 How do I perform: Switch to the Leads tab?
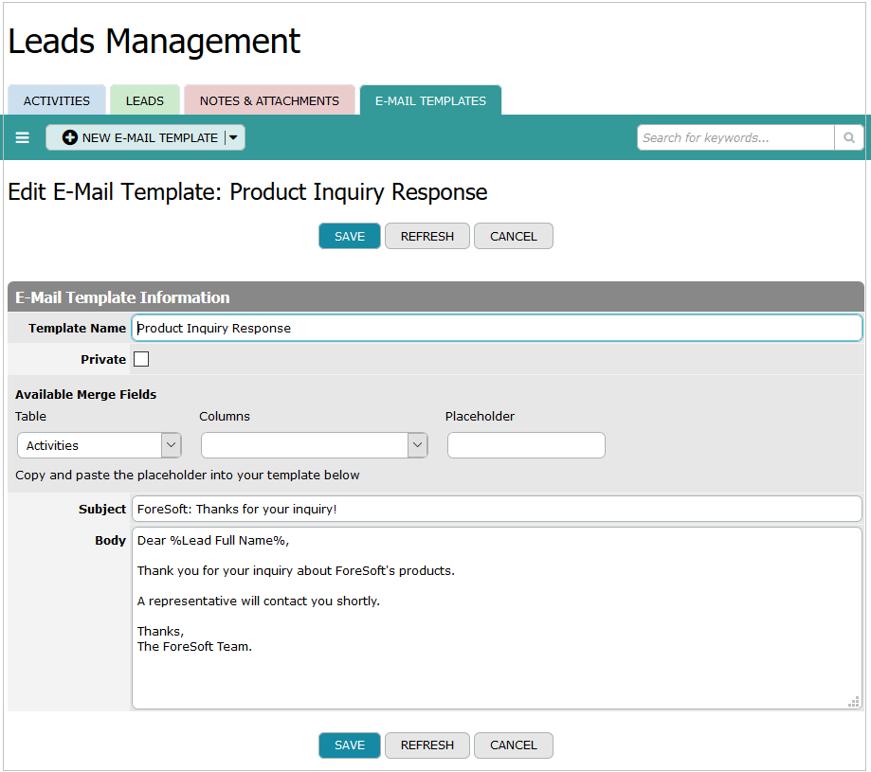pyautogui.click(x=144, y=100)
